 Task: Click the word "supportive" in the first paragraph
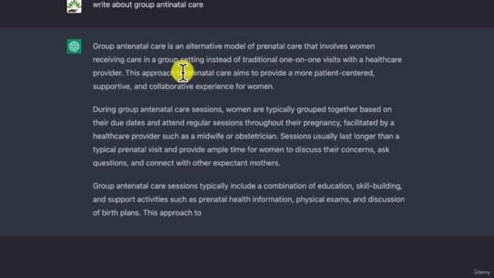click(x=112, y=86)
